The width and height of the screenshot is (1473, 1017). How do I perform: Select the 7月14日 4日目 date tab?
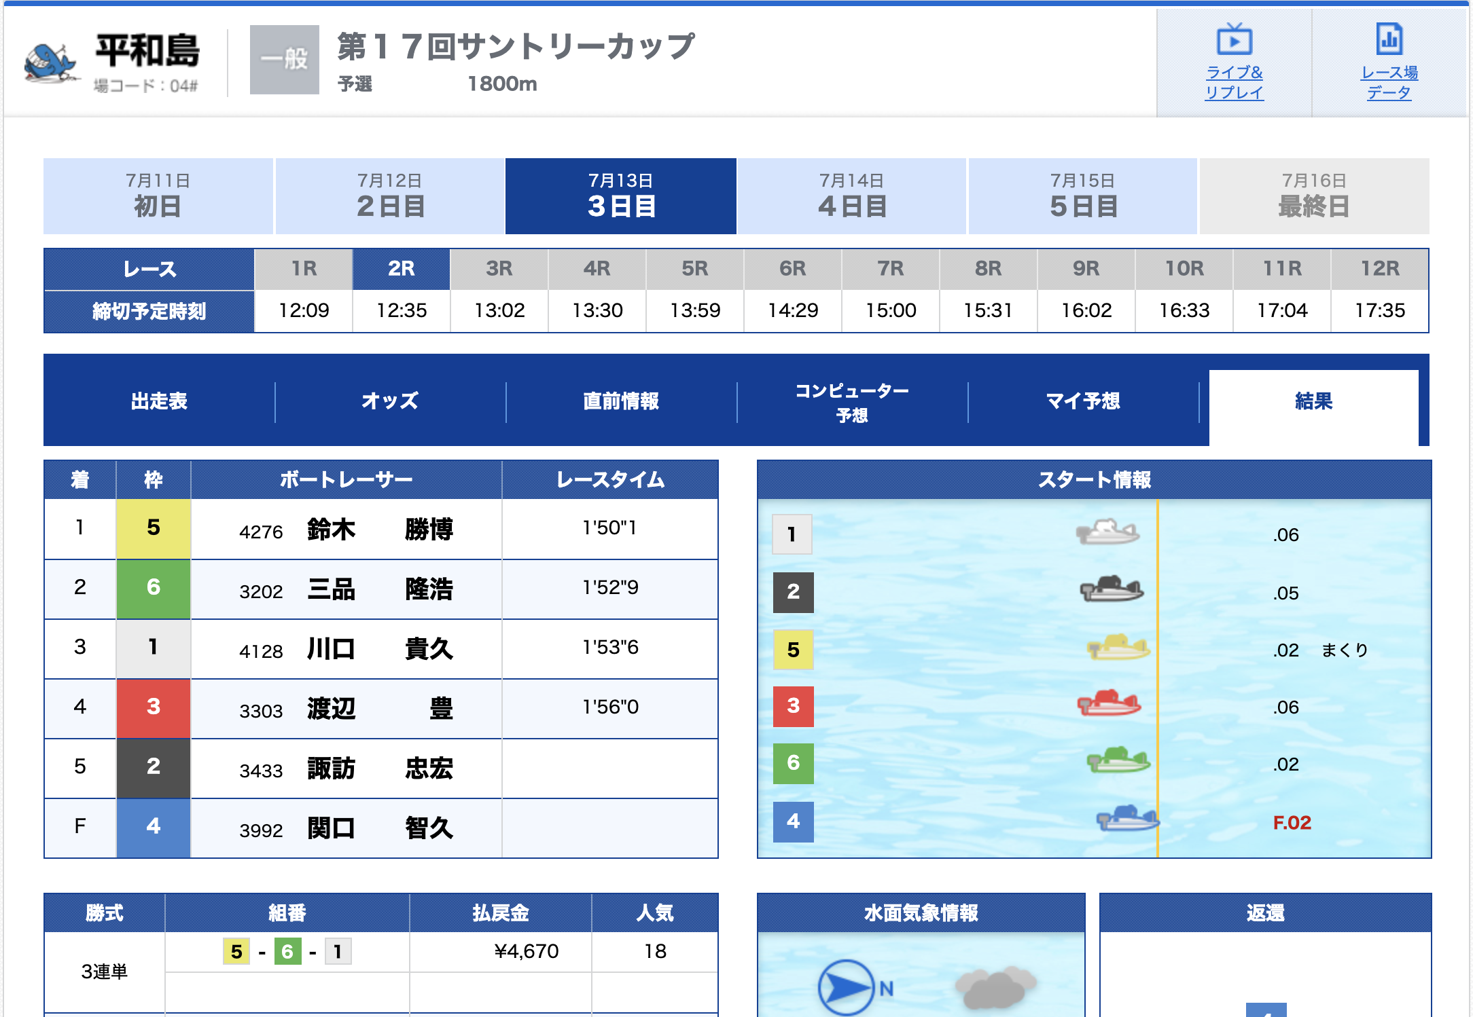[x=852, y=196]
